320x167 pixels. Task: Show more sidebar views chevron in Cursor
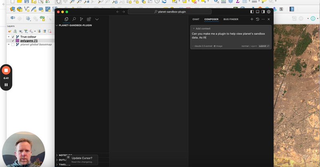pos(97,19)
